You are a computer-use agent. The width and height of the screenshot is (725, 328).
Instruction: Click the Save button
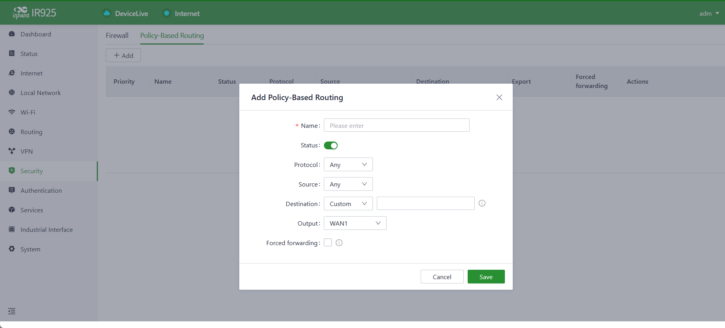[x=486, y=277]
